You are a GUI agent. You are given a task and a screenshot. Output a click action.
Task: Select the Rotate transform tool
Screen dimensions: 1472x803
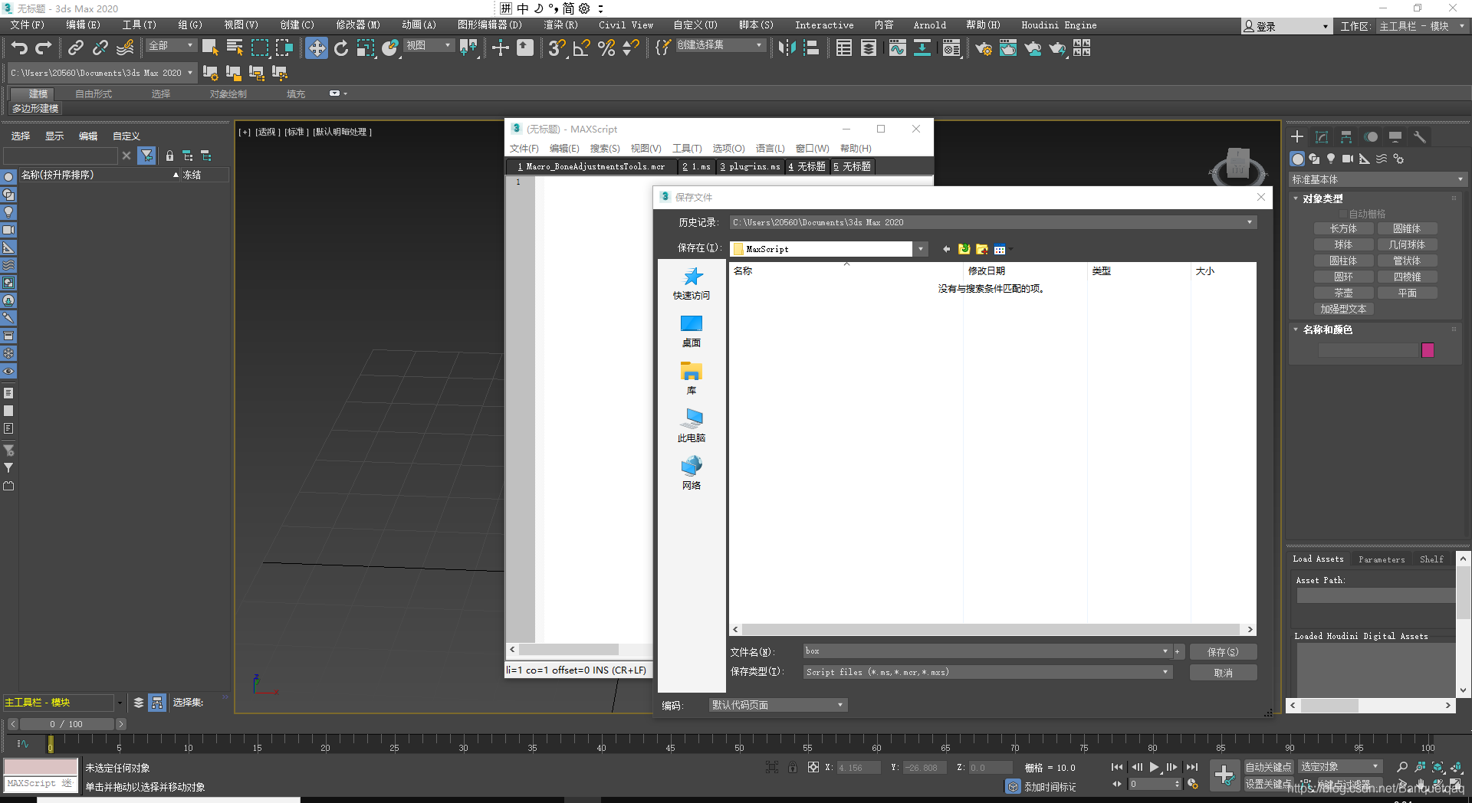click(341, 48)
